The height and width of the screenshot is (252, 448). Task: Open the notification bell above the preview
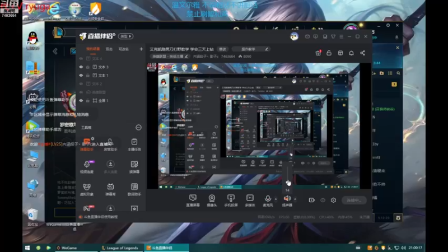pyautogui.click(x=351, y=53)
